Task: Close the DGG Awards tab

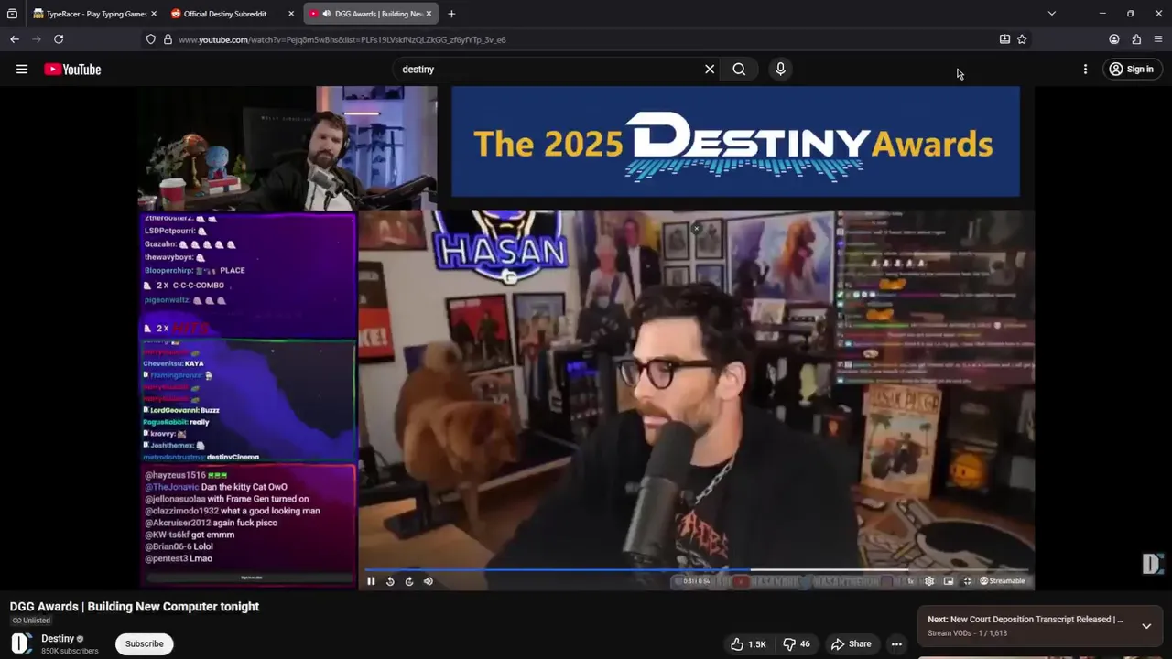Action: (x=429, y=14)
